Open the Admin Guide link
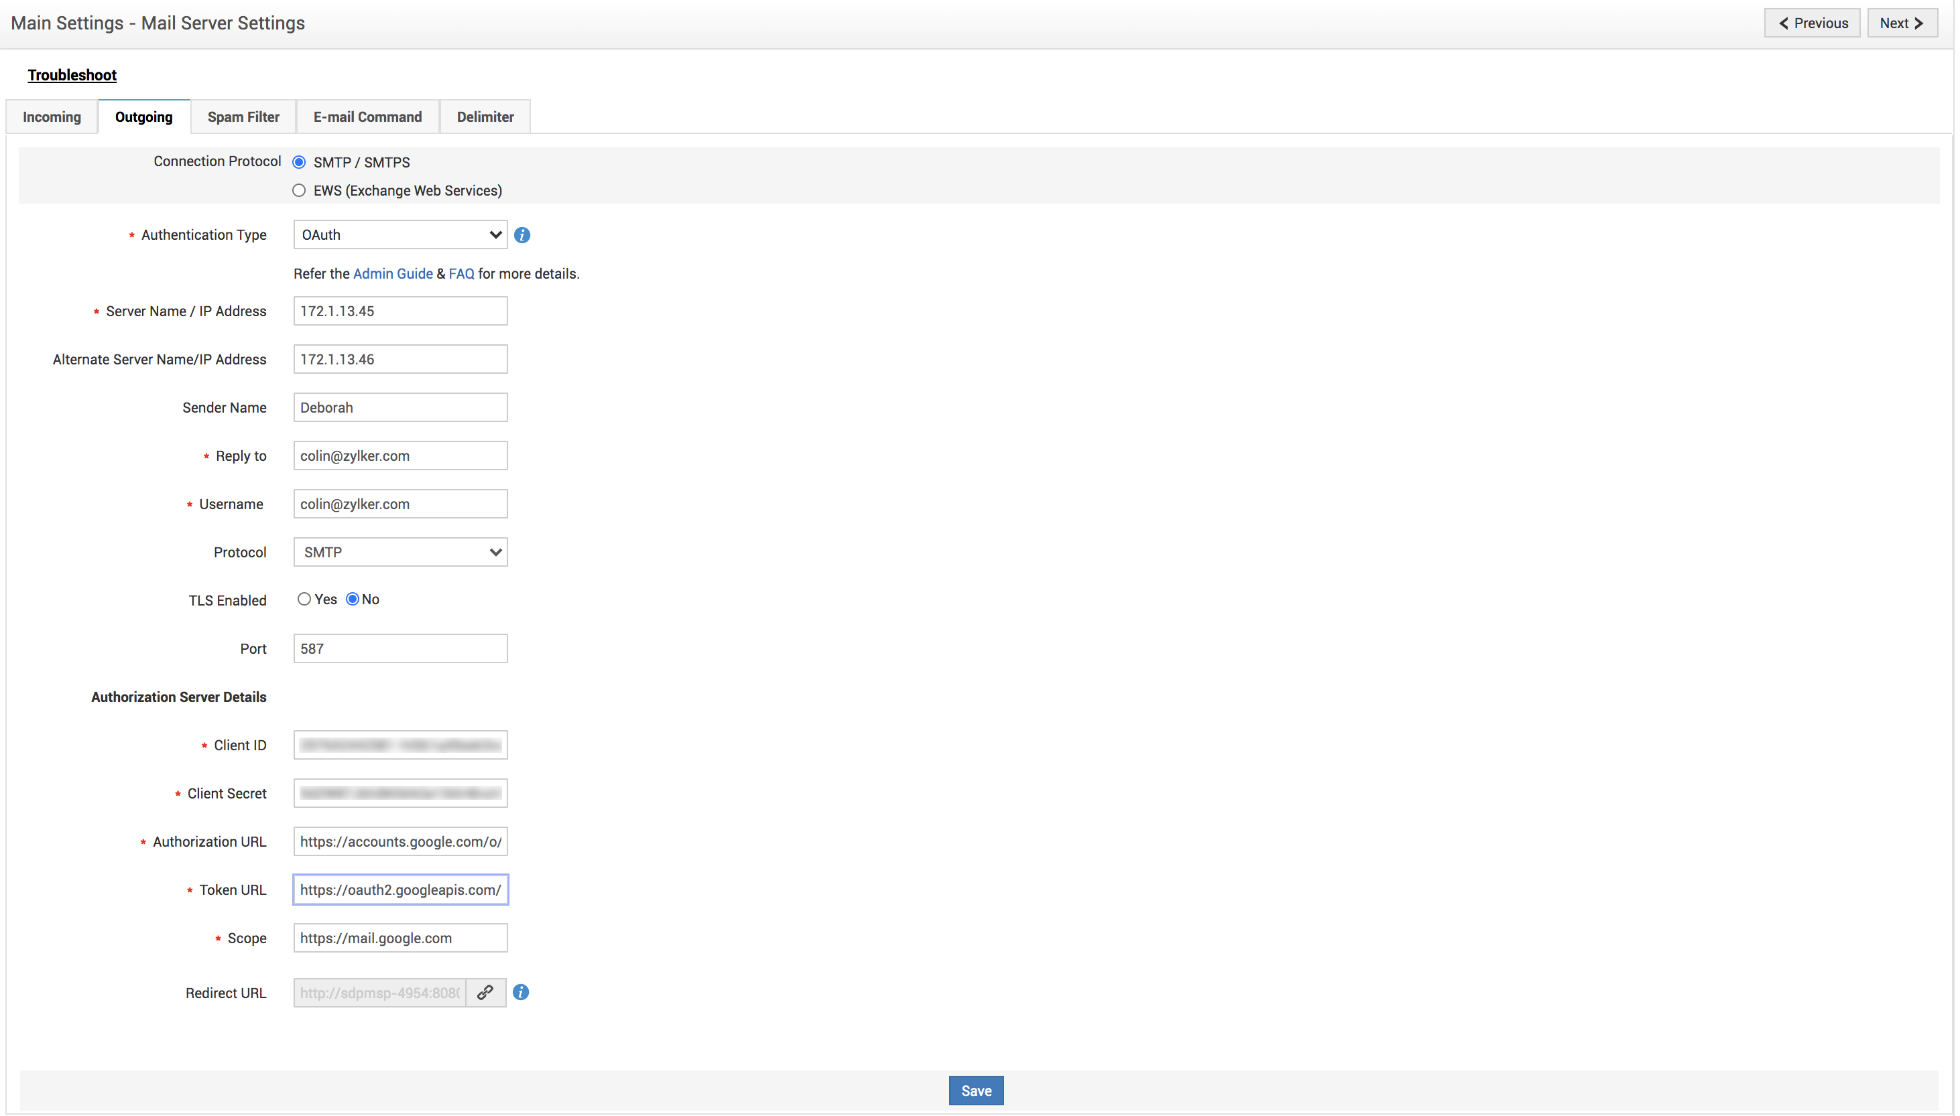Image resolution: width=1960 pixels, height=1116 pixels. click(x=393, y=273)
